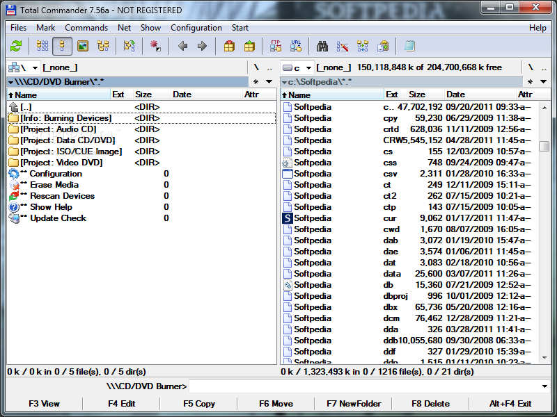Enable Thumbnail view toolbar icon
This screenshot has height=417, width=557.
83,46
